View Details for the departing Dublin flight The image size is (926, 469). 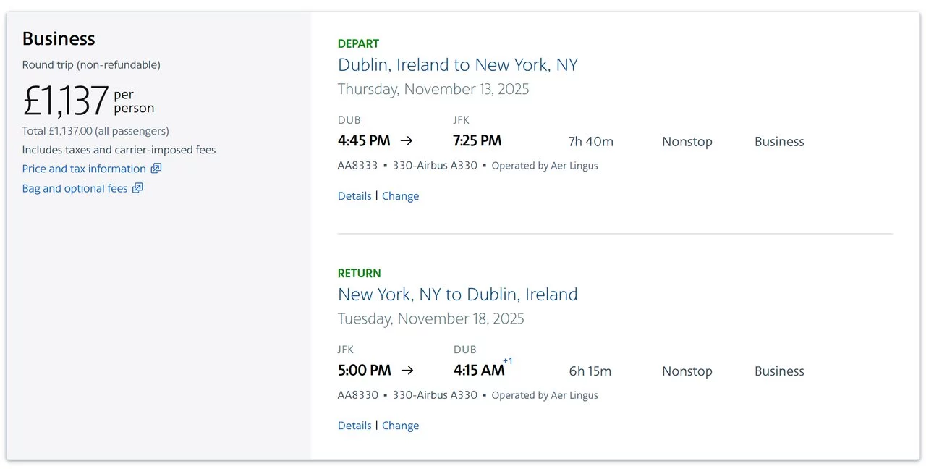[x=354, y=196]
